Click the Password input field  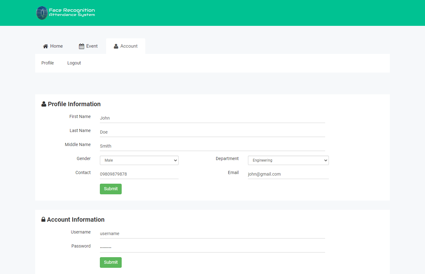213,248
